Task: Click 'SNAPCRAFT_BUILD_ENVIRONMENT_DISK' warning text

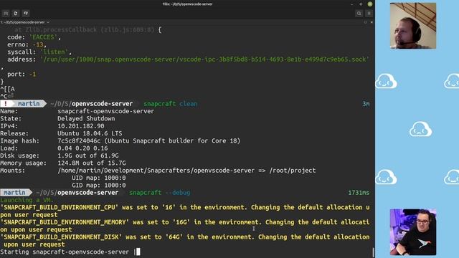Action: pyautogui.click(x=61, y=237)
